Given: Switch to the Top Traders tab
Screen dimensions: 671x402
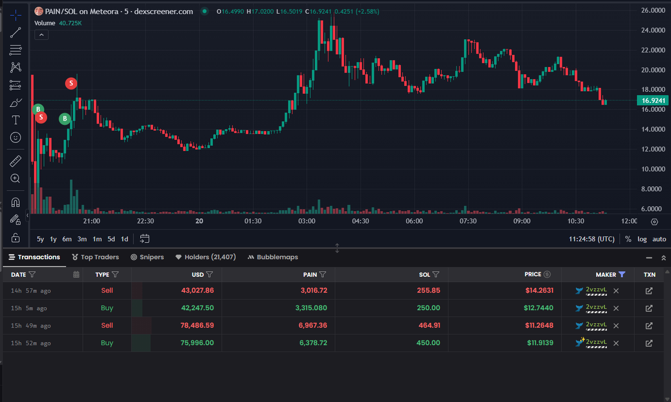Looking at the screenshot, I should pos(95,257).
